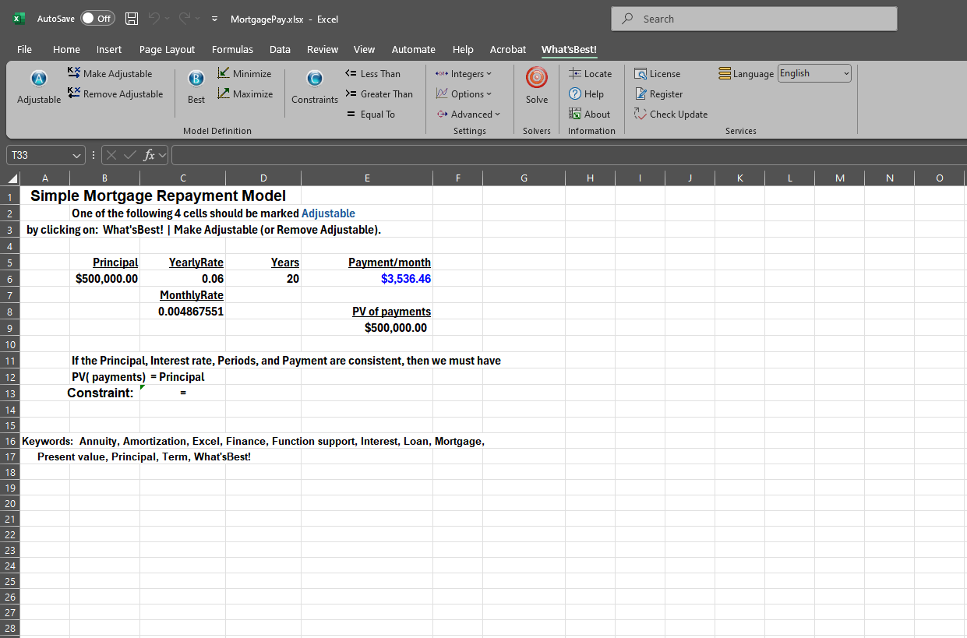
Task: Click the License button
Action: (x=658, y=74)
